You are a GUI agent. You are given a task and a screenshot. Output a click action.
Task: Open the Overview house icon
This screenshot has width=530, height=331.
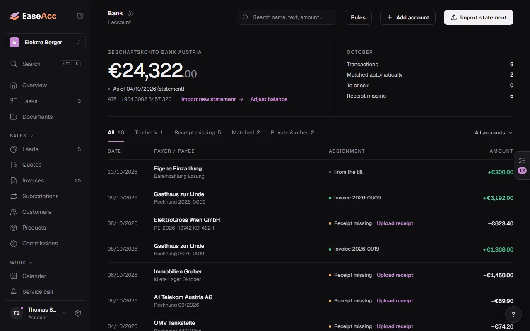click(x=14, y=85)
